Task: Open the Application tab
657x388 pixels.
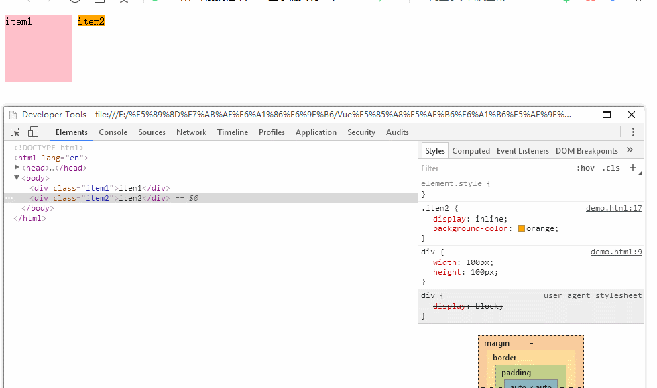Action: point(316,132)
